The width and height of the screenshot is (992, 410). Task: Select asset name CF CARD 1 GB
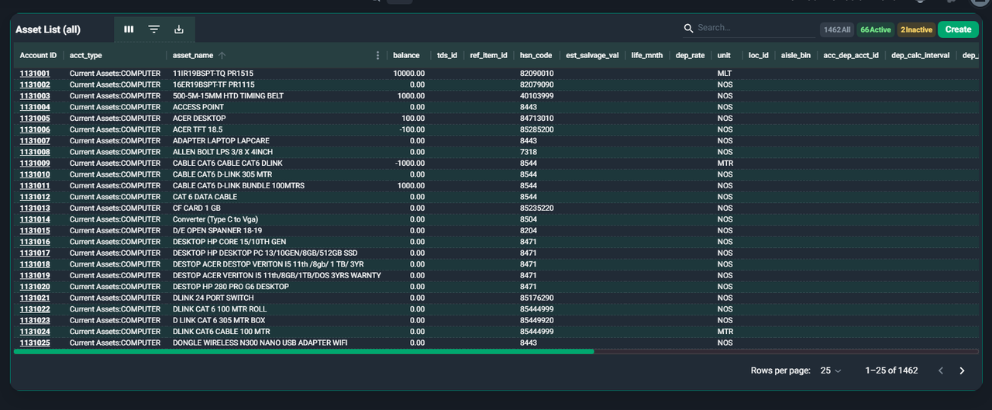coord(197,208)
